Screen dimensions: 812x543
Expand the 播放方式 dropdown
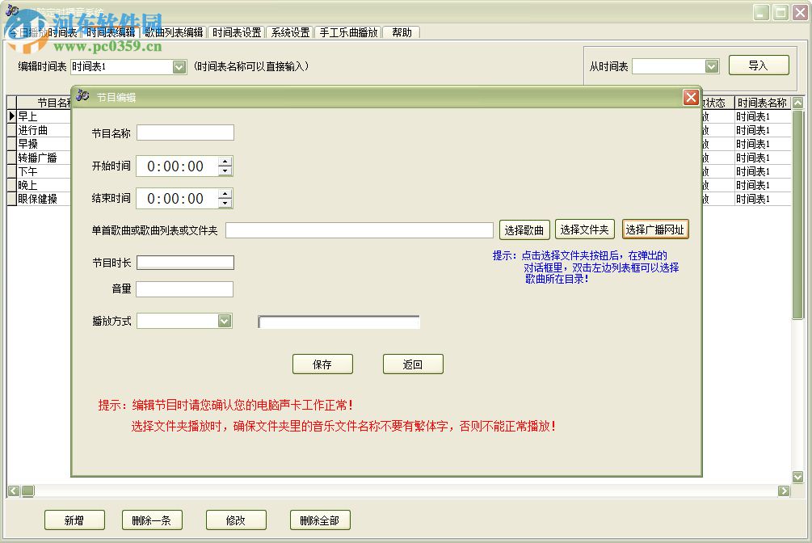coord(225,322)
